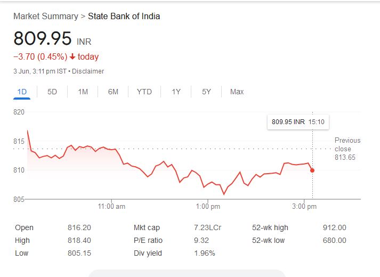View the 5Y price chart tab
This screenshot has height=277, width=380.
[206, 92]
